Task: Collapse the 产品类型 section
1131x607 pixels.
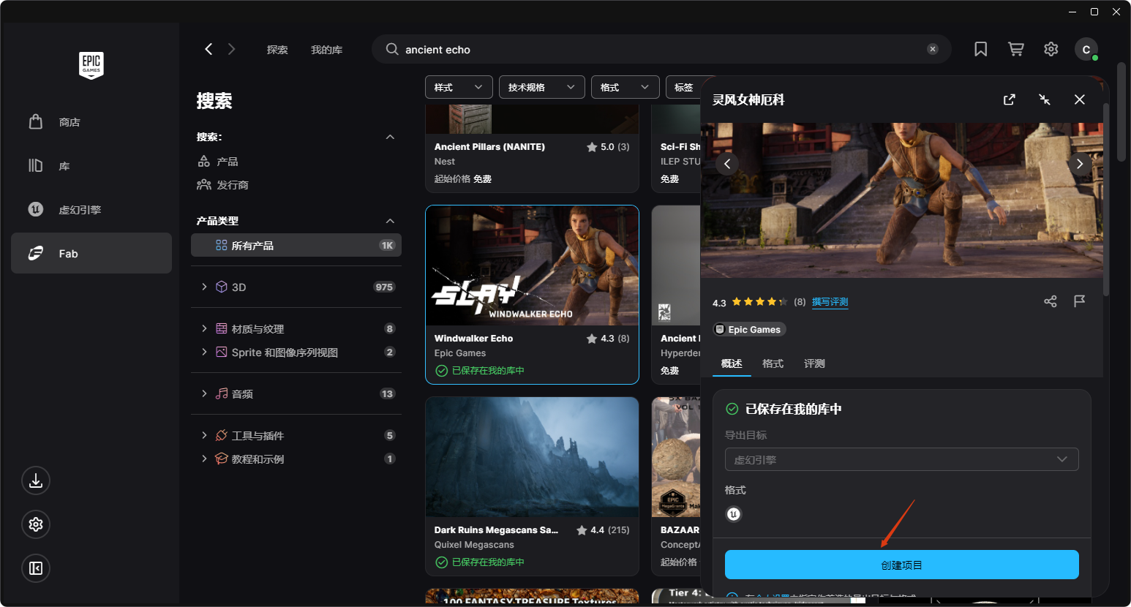Action: (x=390, y=221)
